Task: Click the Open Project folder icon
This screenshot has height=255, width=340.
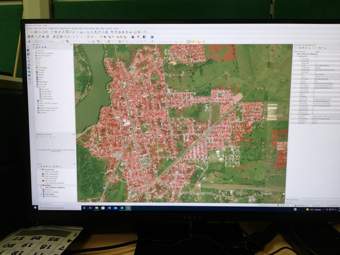Action: (32, 32)
